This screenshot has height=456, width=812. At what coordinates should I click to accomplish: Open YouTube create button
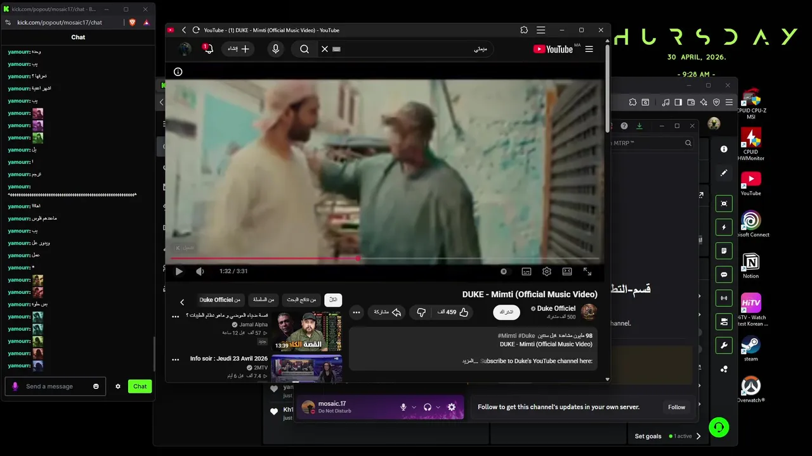[x=239, y=49]
